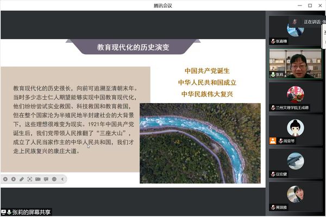Image resolution: width=326 pixels, height=217 pixels.
Task: Select 兰州文理学院王成德's participant tile
Action: 296,96
